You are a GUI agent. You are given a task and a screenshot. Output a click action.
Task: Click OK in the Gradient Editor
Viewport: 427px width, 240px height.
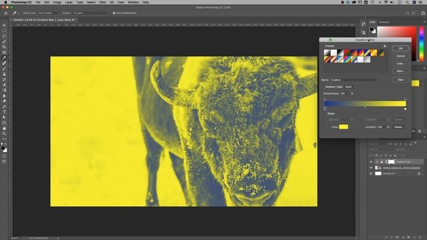coord(400,49)
